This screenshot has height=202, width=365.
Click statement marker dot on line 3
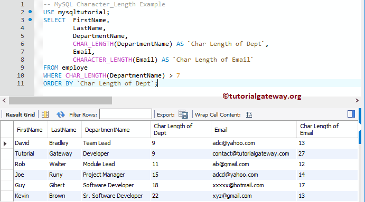click(30, 20)
